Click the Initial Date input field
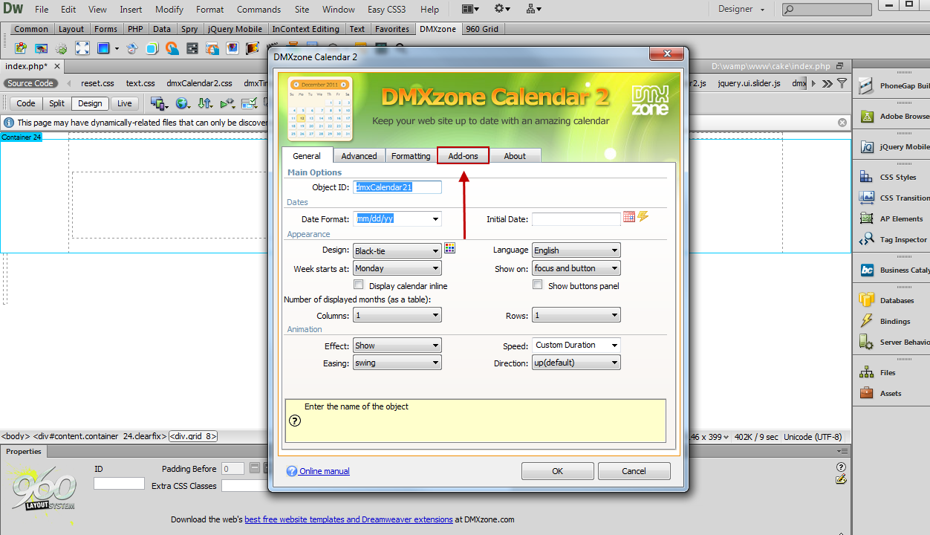The image size is (930, 535). coord(576,219)
